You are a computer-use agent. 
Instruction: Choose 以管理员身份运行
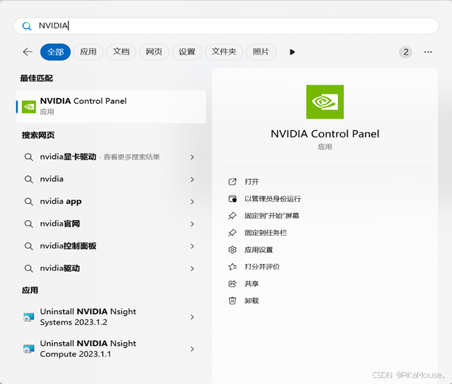pyautogui.click(x=273, y=199)
